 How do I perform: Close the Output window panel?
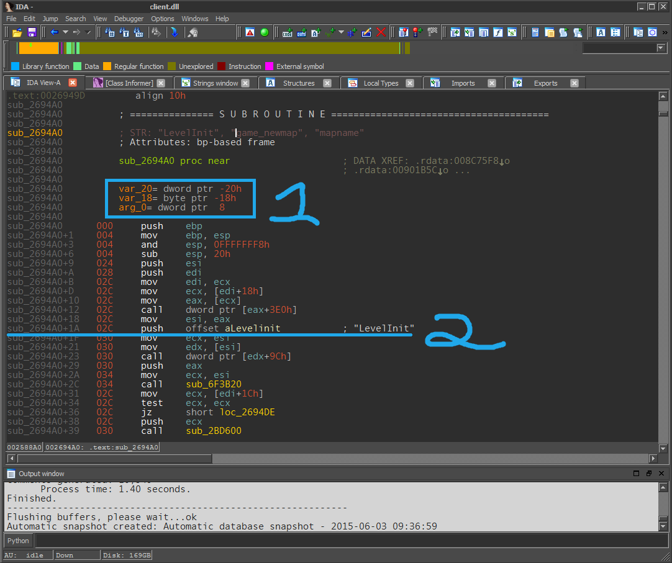[x=661, y=474]
